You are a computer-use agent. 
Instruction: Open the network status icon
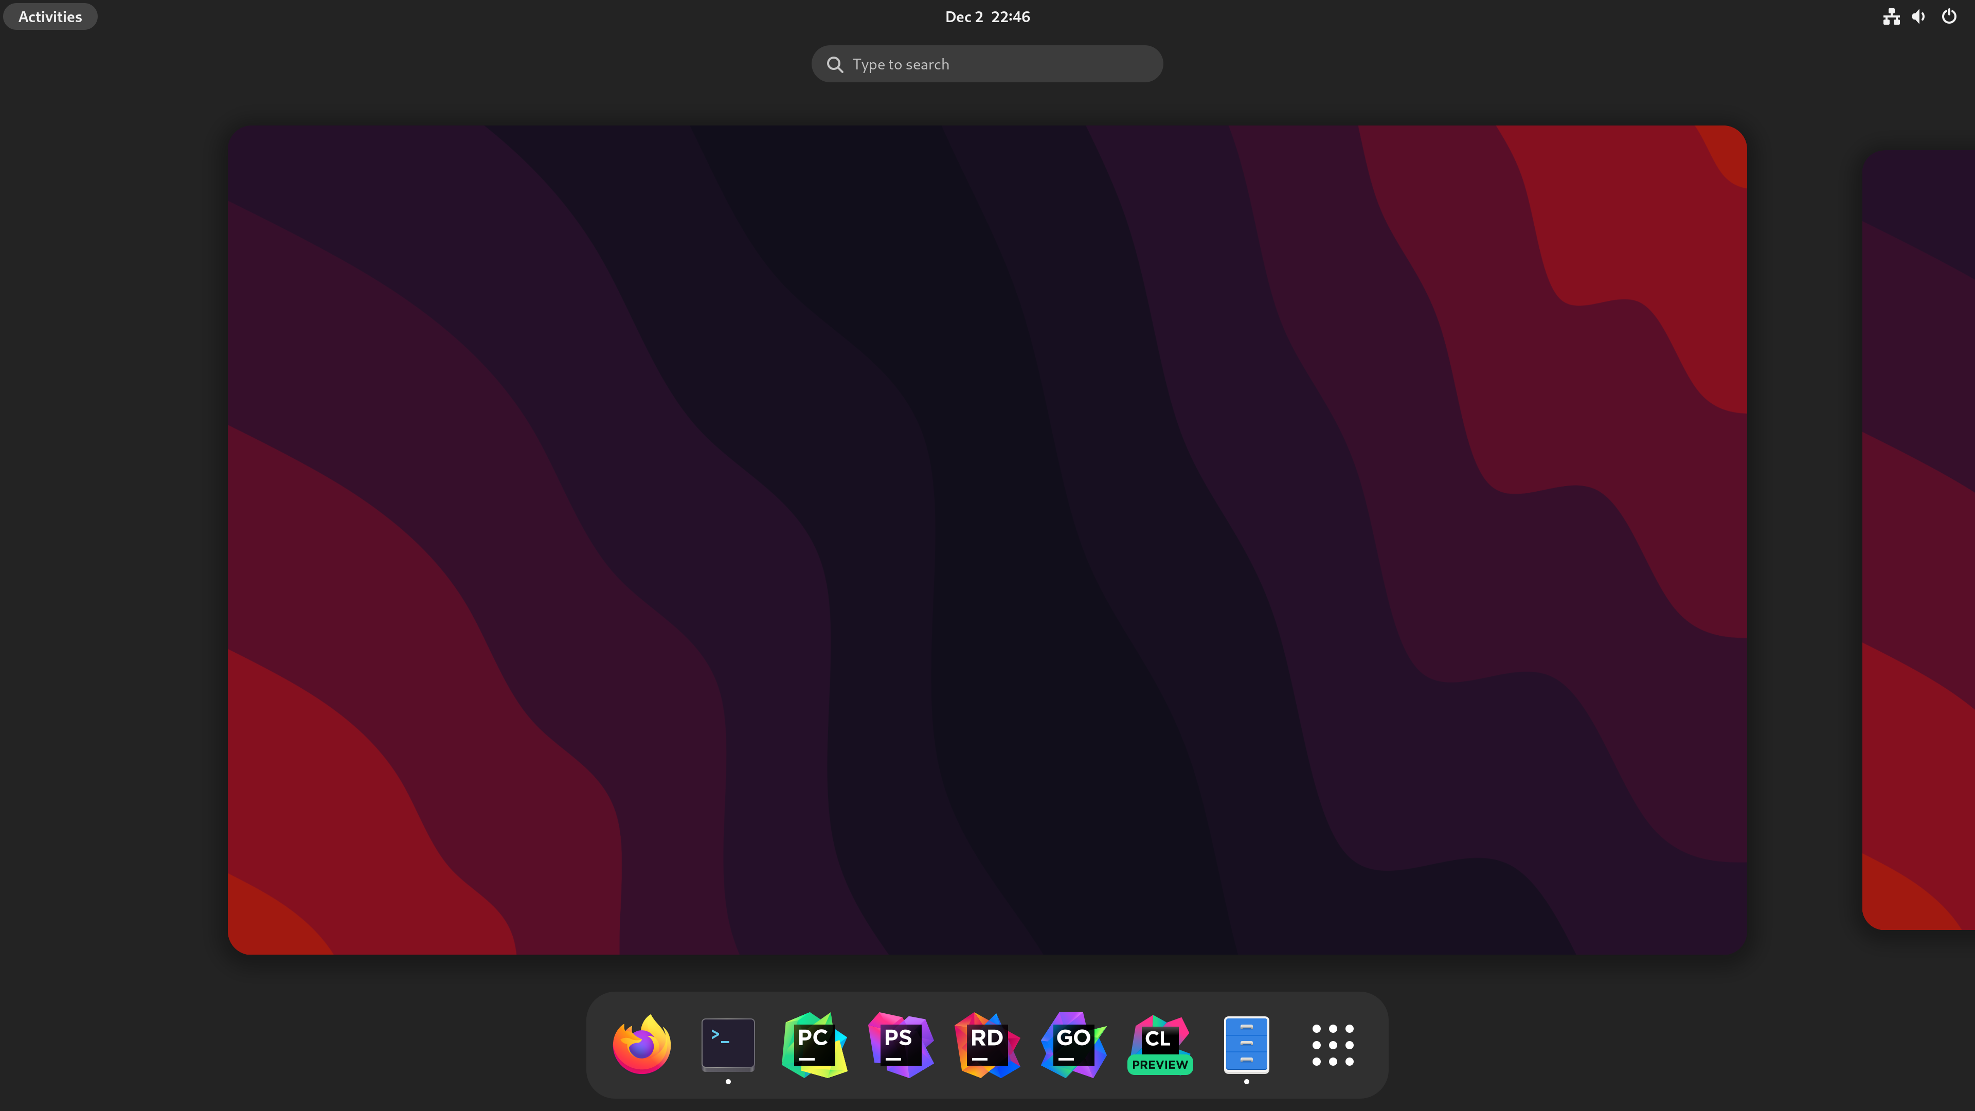coord(1891,17)
